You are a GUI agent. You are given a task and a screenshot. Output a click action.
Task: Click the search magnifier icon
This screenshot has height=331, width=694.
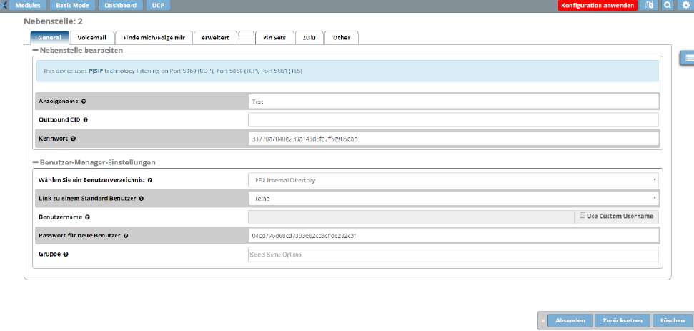[x=668, y=5]
